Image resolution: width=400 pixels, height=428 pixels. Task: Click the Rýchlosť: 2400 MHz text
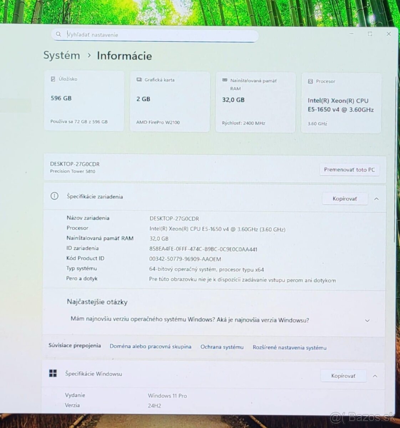pyautogui.click(x=243, y=123)
